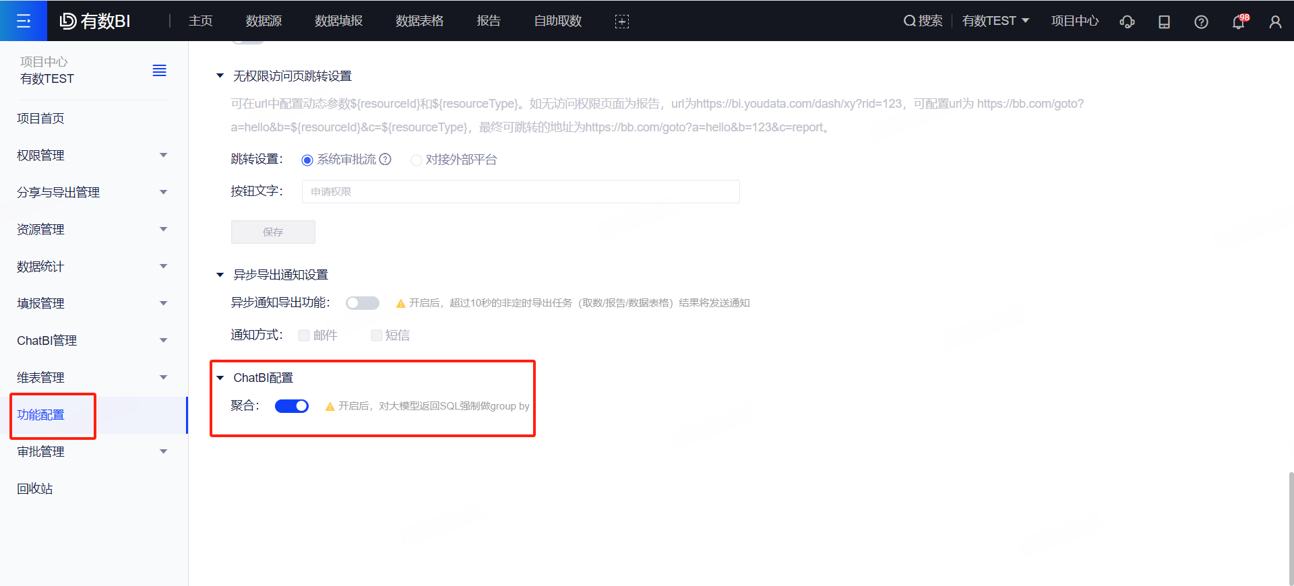Open the notifications bell icon
The image size is (1294, 586).
[x=1238, y=22]
